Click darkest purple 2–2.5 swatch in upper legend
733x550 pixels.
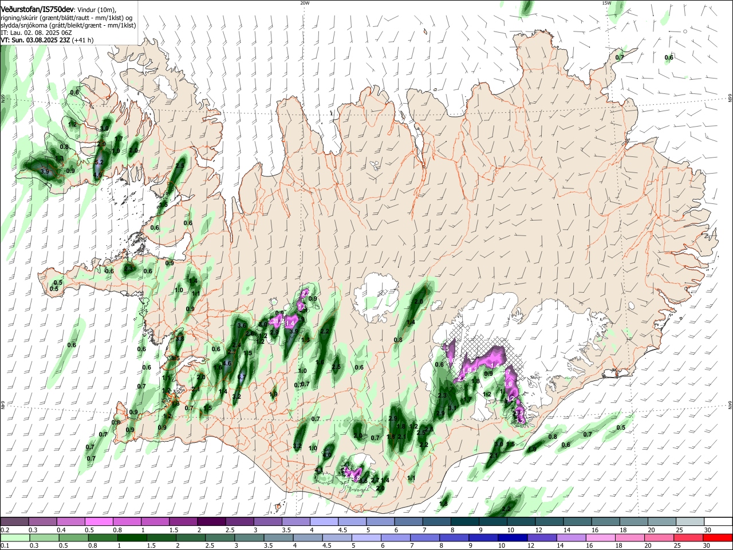point(211,522)
